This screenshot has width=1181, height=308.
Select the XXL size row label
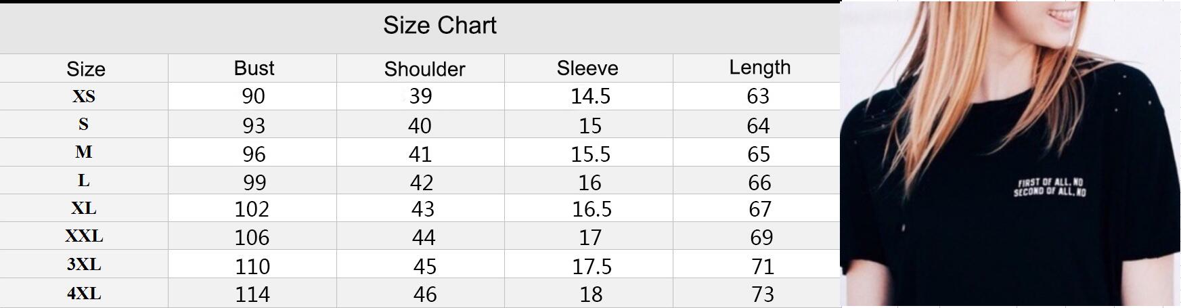click(84, 236)
